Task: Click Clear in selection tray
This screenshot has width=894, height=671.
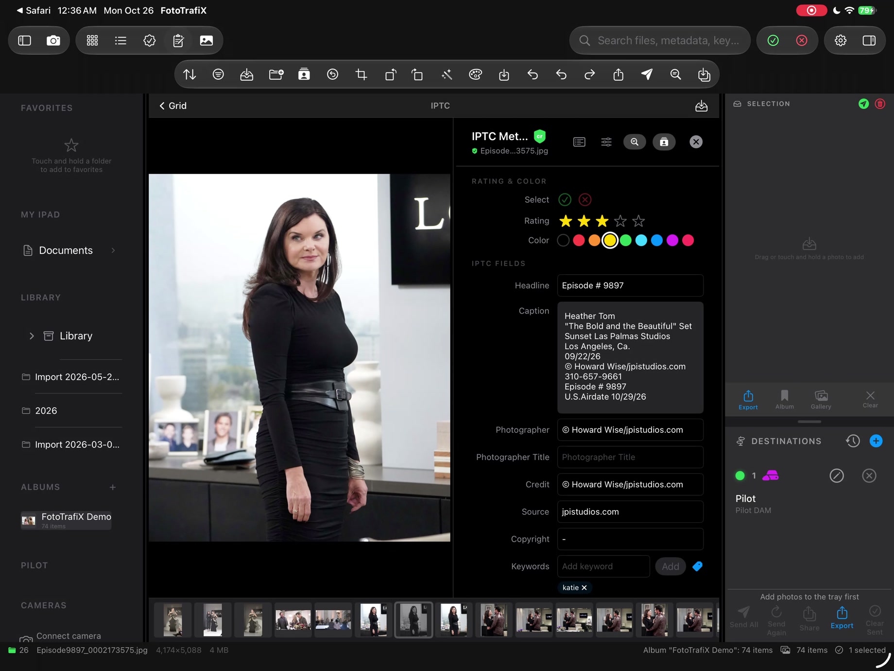Action: pyautogui.click(x=870, y=400)
